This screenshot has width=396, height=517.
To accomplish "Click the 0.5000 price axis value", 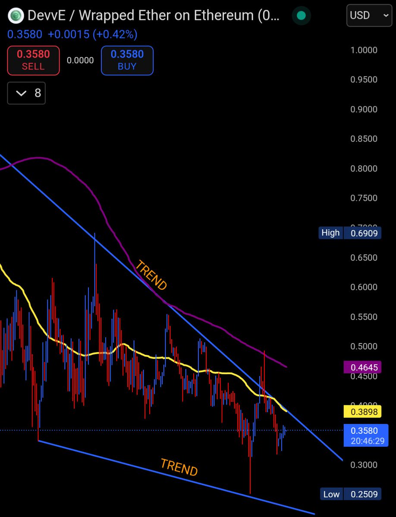I will click(364, 346).
